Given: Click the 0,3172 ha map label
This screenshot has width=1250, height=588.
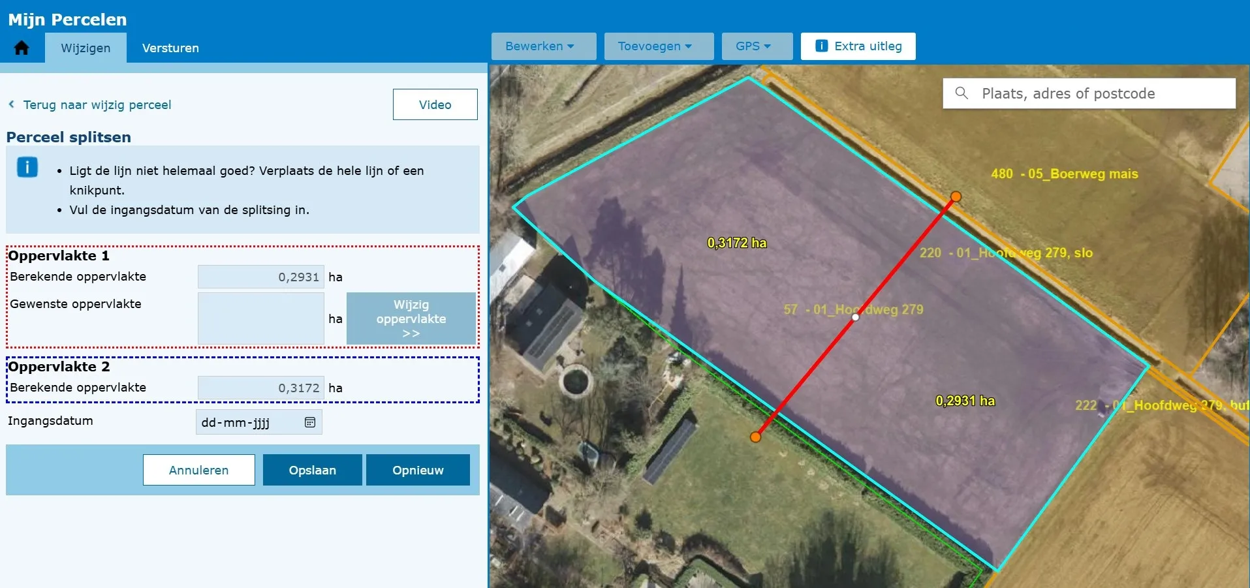Looking at the screenshot, I should pos(737,243).
